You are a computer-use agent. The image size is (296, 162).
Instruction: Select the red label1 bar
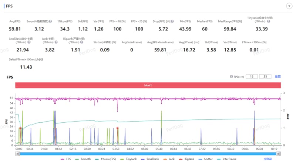tap(148, 85)
